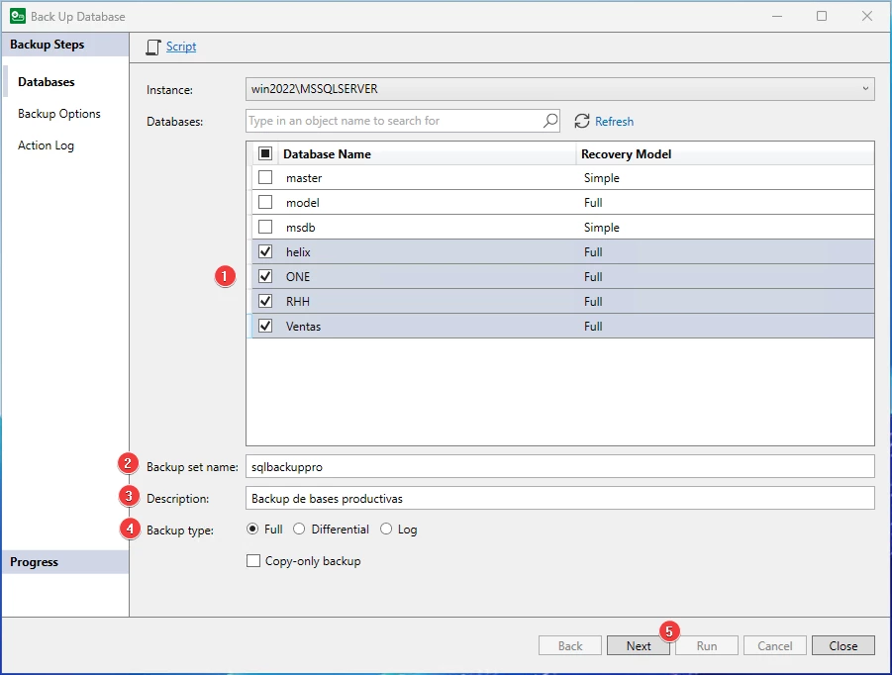Go to the Databases step
The height and width of the screenshot is (675, 892).
47,82
